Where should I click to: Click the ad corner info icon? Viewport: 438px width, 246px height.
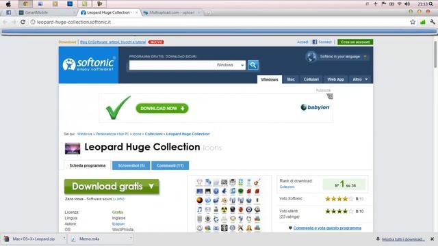330,96
